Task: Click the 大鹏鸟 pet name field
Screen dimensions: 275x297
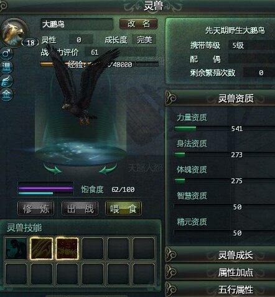Action: pos(77,24)
